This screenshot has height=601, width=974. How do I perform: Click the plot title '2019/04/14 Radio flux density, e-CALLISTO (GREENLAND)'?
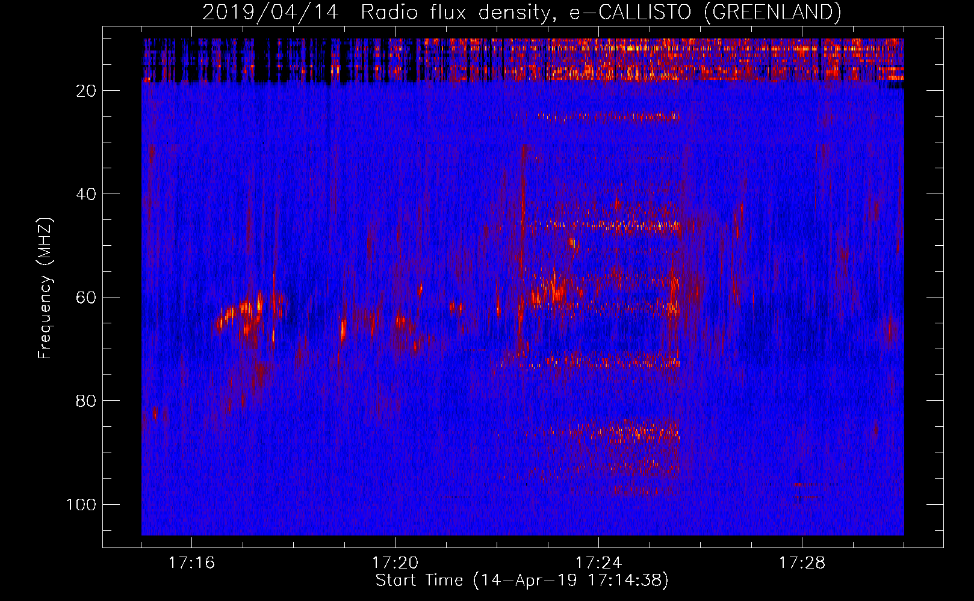point(521,12)
